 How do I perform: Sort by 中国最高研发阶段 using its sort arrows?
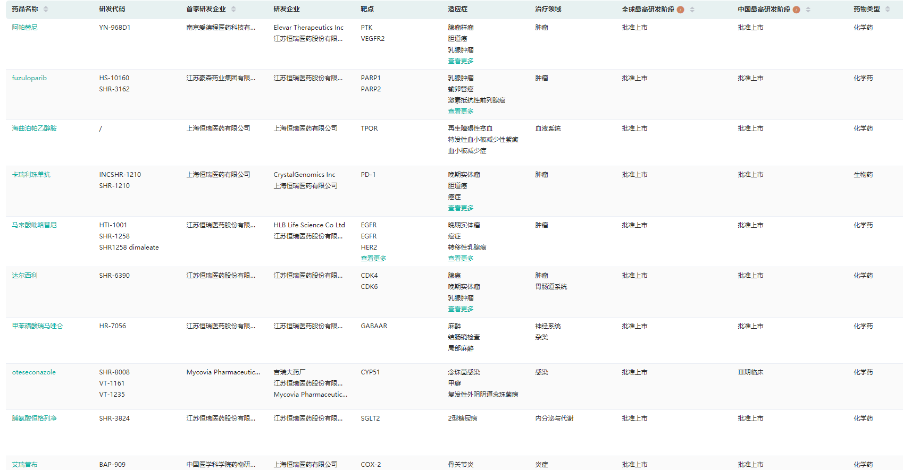[808, 10]
